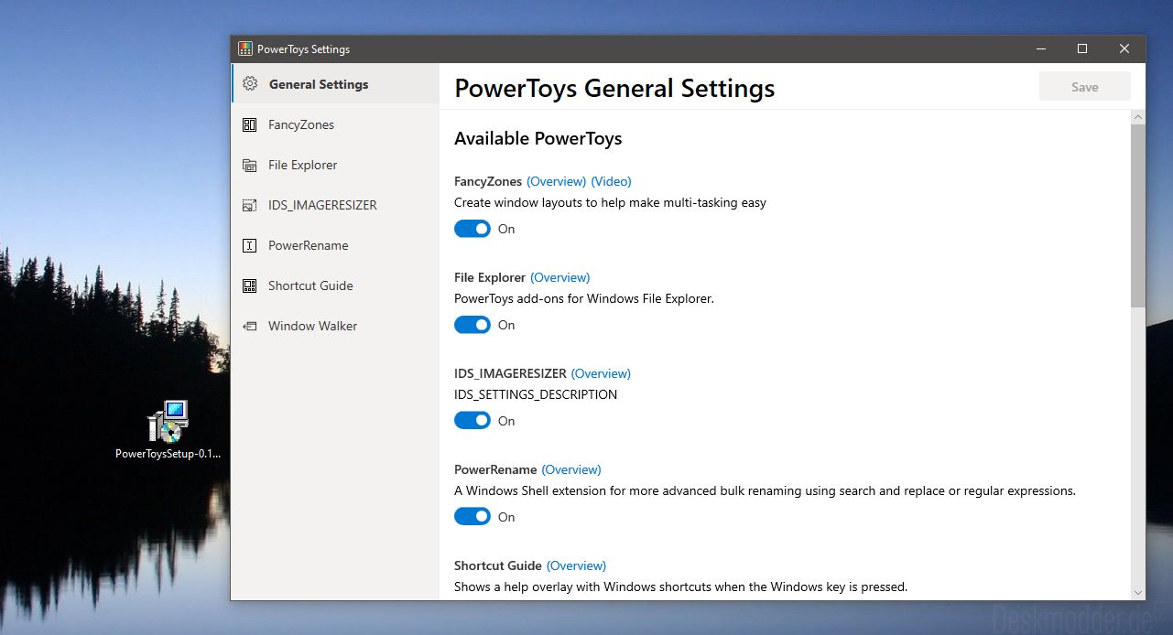Go to File Explorer settings page
The width and height of the screenshot is (1173, 635).
(x=335, y=165)
